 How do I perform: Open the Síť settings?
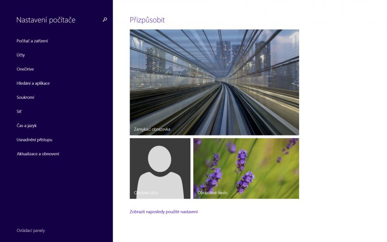pyautogui.click(x=19, y=112)
